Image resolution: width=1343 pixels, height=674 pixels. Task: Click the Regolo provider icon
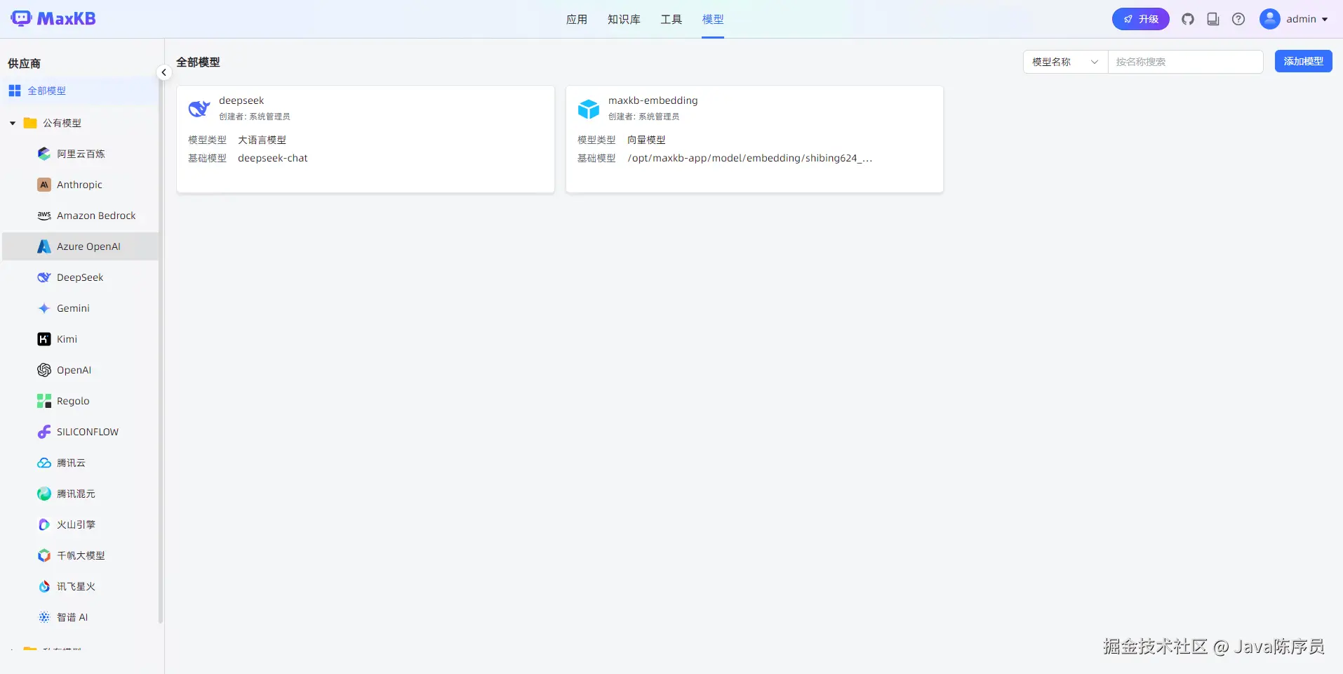coord(44,401)
